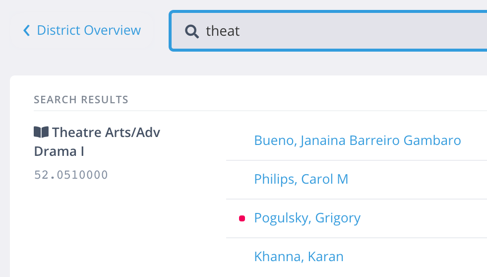Click the back chevron icon
Image resolution: width=487 pixels, height=277 pixels.
[x=27, y=31]
